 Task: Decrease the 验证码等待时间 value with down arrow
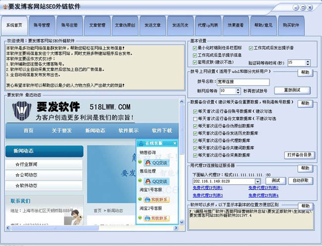(x=308, y=64)
